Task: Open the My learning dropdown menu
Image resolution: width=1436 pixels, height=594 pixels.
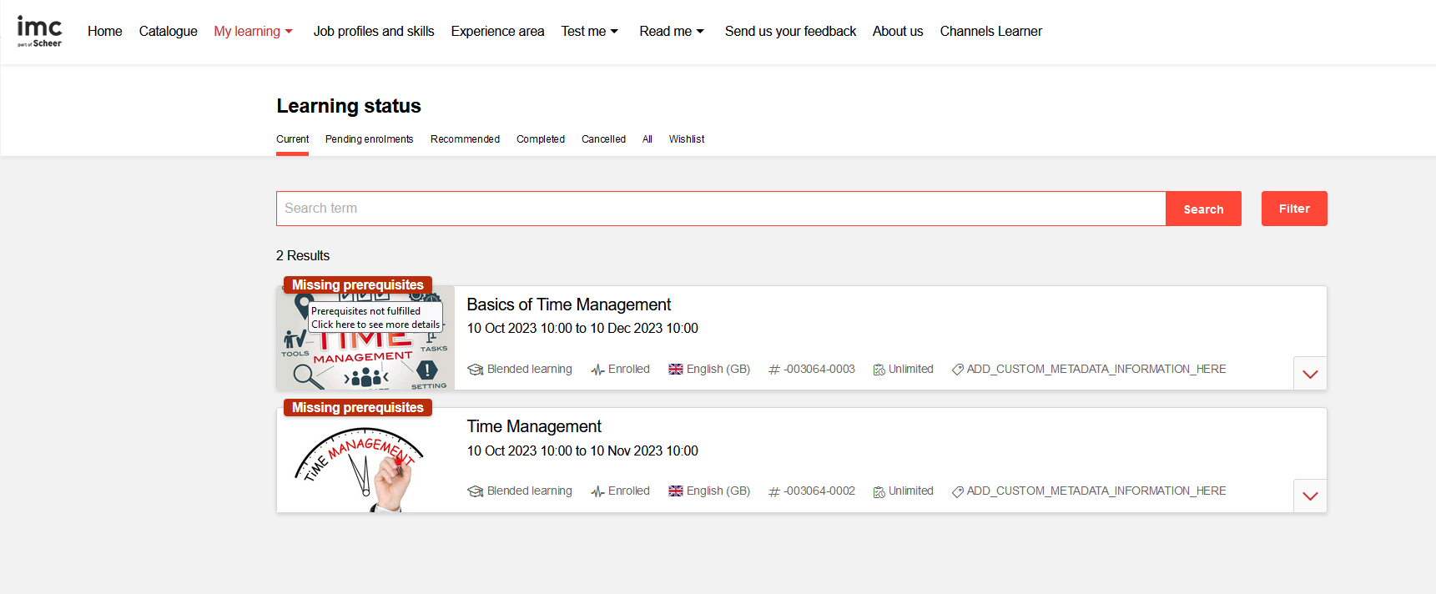Action: pyautogui.click(x=253, y=32)
